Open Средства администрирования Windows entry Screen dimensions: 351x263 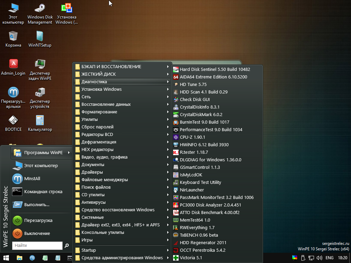pyautogui.click(x=122, y=258)
